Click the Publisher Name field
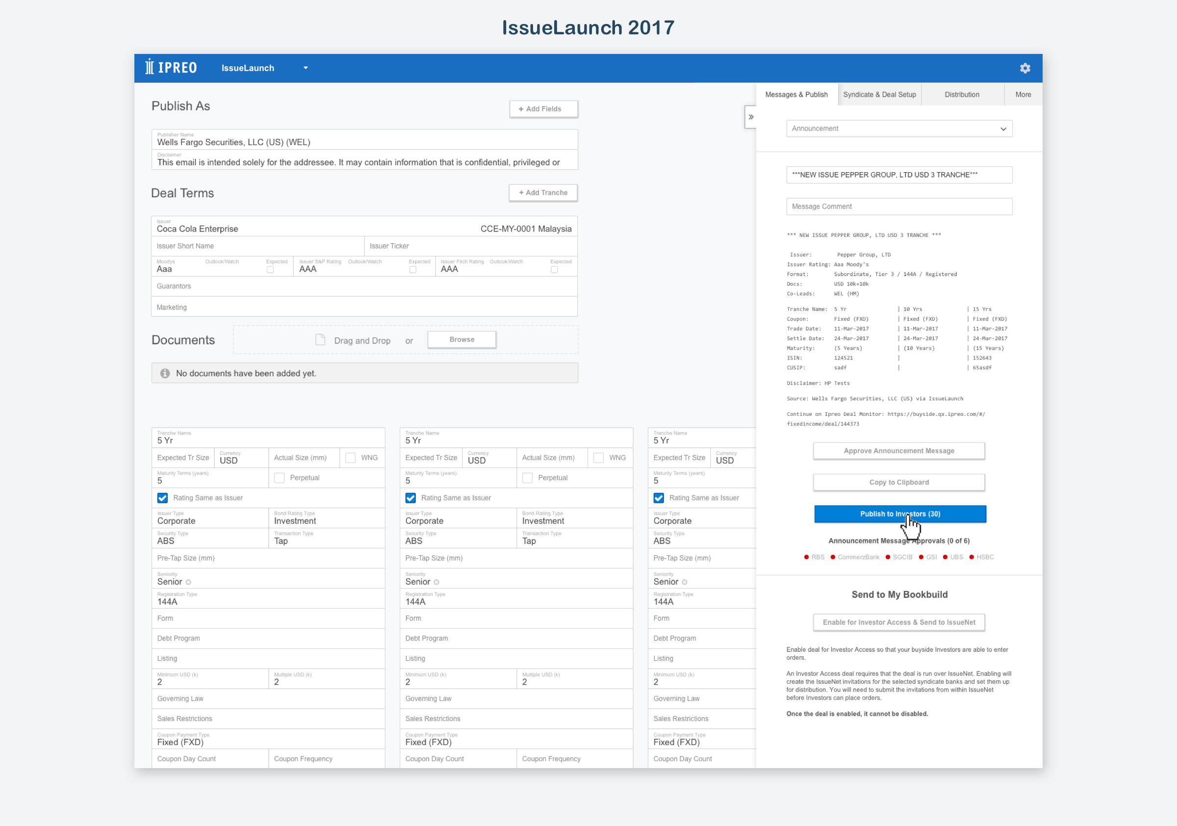Image resolution: width=1177 pixels, height=826 pixels. pos(364,139)
